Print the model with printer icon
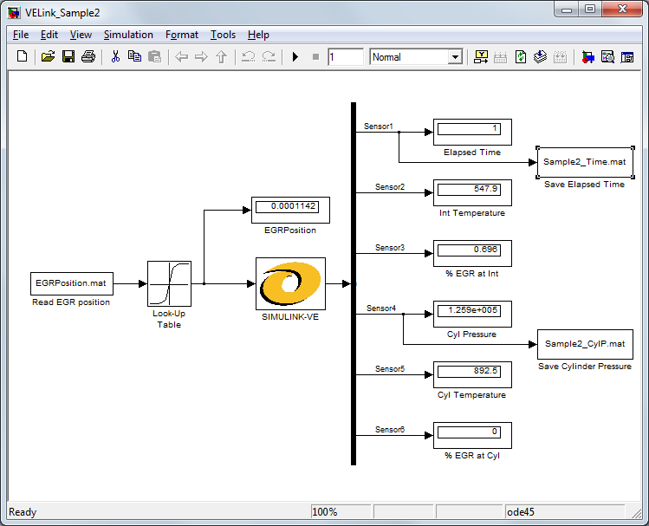649x526 pixels. (x=88, y=56)
